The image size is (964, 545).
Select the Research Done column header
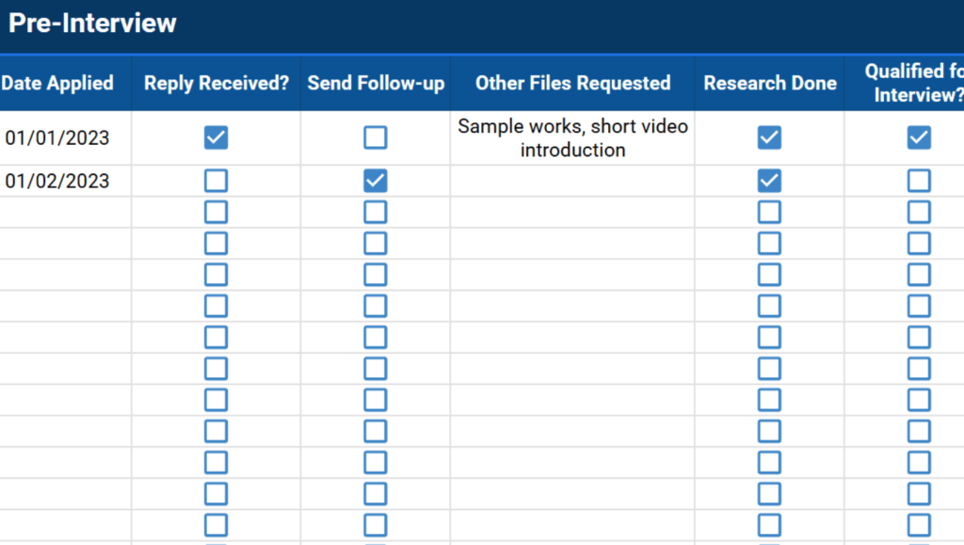[769, 83]
